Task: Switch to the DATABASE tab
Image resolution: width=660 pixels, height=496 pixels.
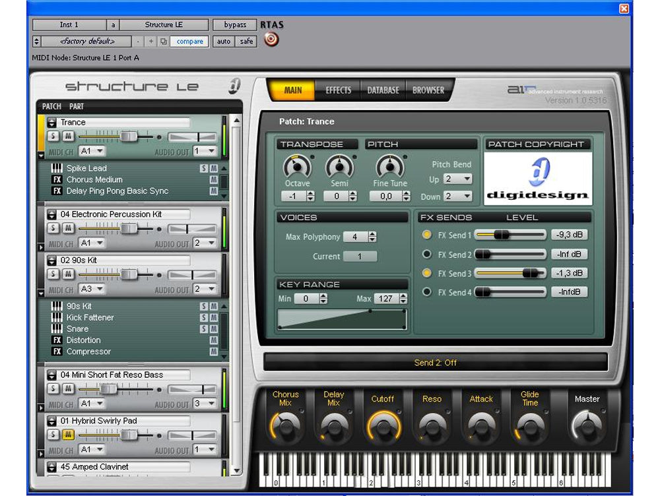Action: point(383,90)
